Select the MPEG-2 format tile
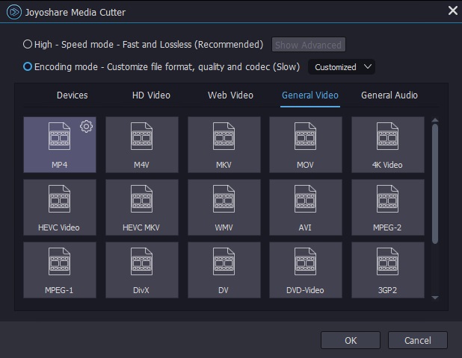Screen dimensions: 462x358 pyautogui.click(x=387, y=207)
